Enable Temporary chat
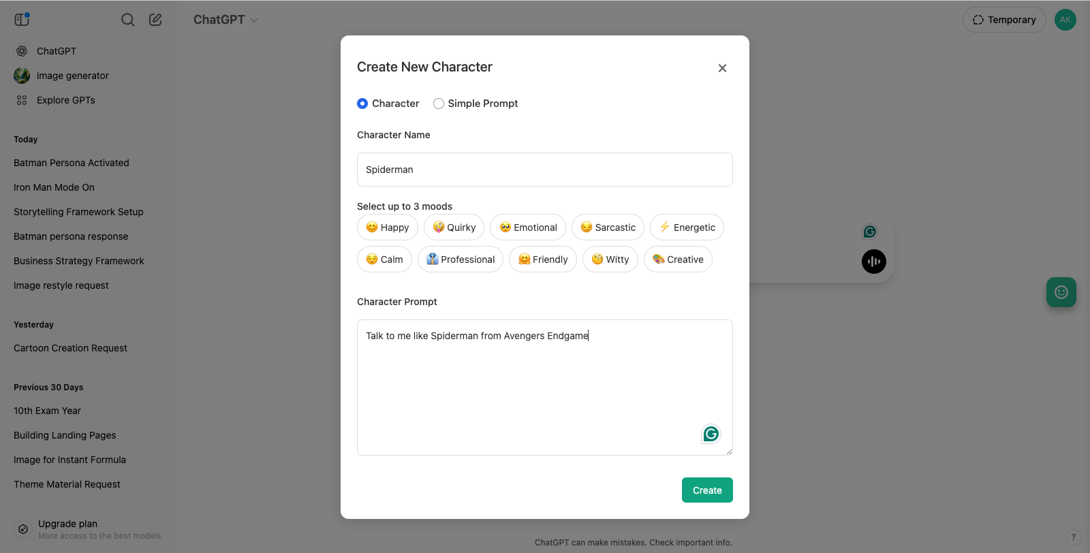The height and width of the screenshot is (553, 1090). pos(1003,20)
